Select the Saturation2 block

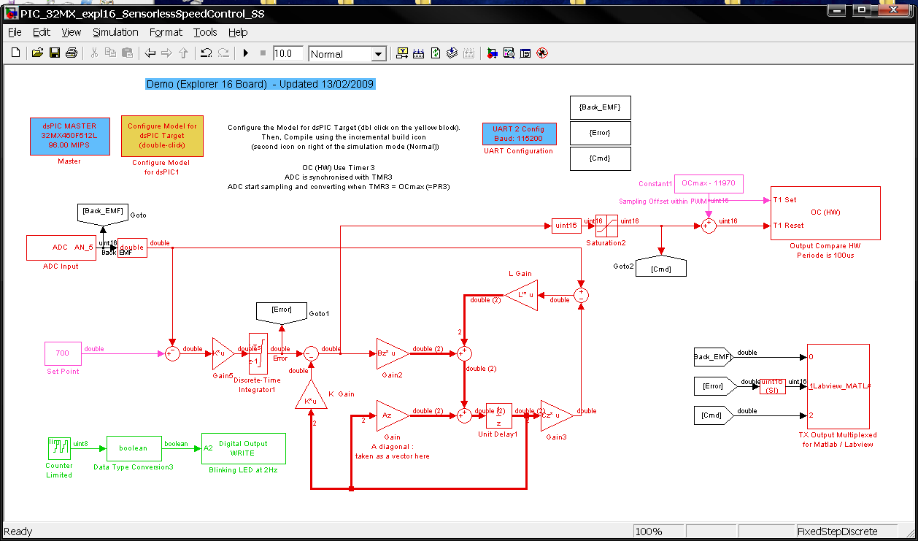(607, 225)
